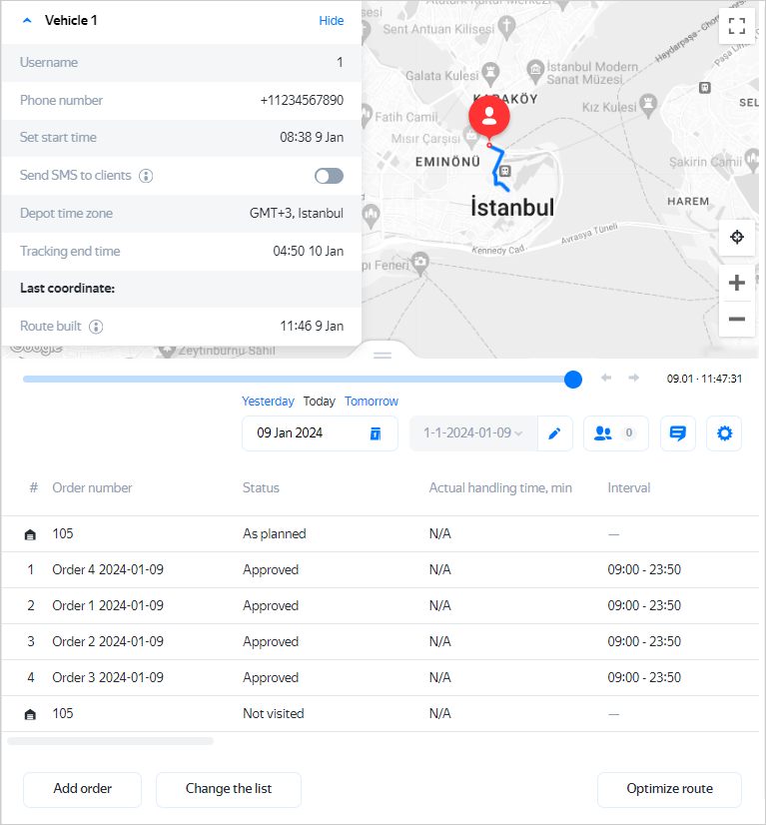766x825 pixels.
Task: Click info icon next to Route built
Action: pos(96,327)
